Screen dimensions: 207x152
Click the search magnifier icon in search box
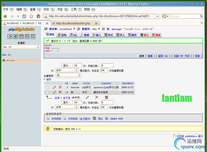pyautogui.click(x=201, y=16)
